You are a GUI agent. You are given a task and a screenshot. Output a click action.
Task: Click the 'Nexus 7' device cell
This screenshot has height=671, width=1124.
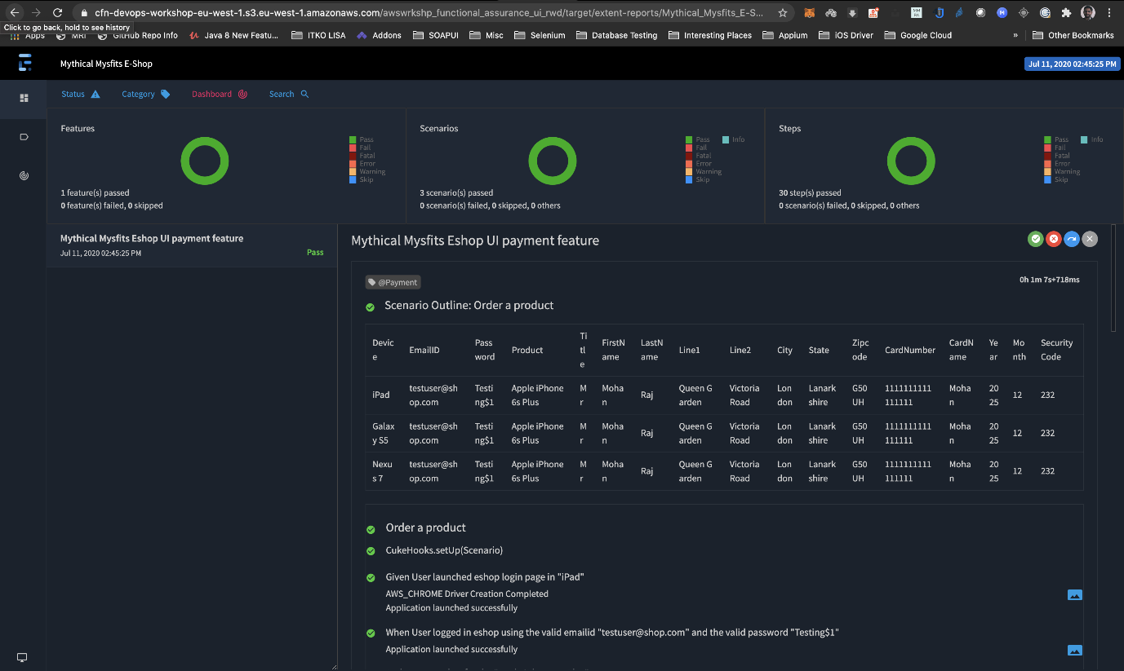click(x=384, y=471)
